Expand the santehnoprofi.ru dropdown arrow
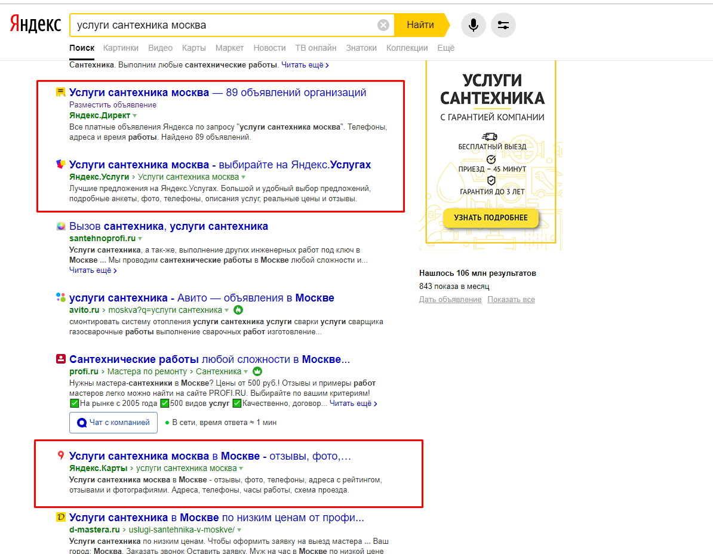The image size is (713, 554). [140, 239]
